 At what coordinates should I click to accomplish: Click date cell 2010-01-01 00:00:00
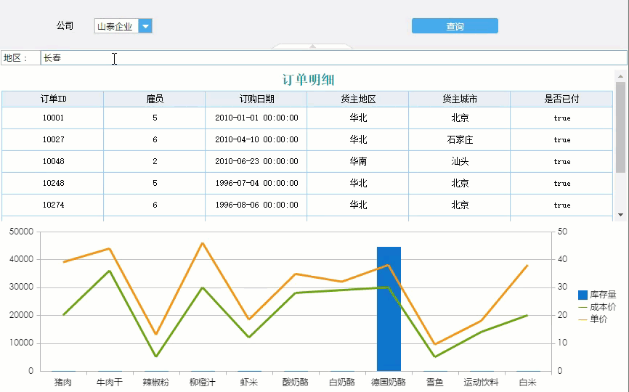256,118
